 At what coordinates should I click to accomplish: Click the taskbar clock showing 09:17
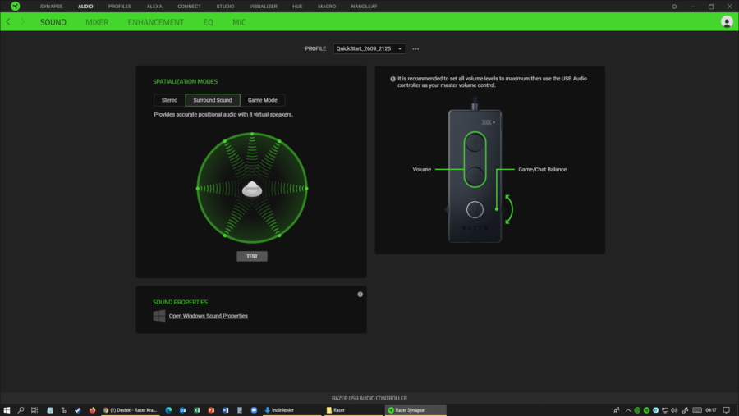click(711, 410)
